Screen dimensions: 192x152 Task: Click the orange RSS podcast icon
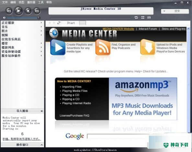click(103, 47)
